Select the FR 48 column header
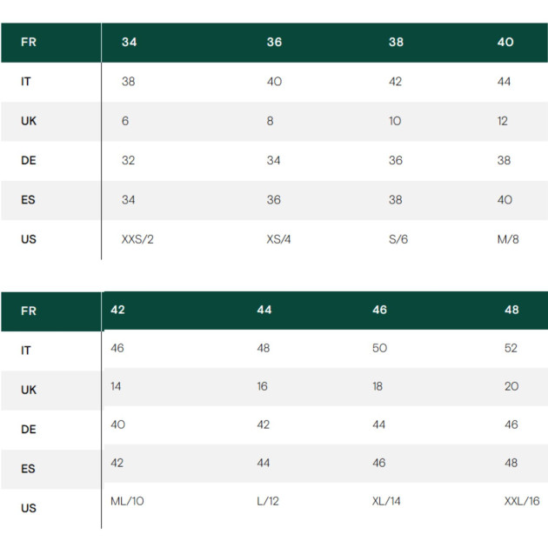Screen dimensions: 548x548 tap(511, 310)
